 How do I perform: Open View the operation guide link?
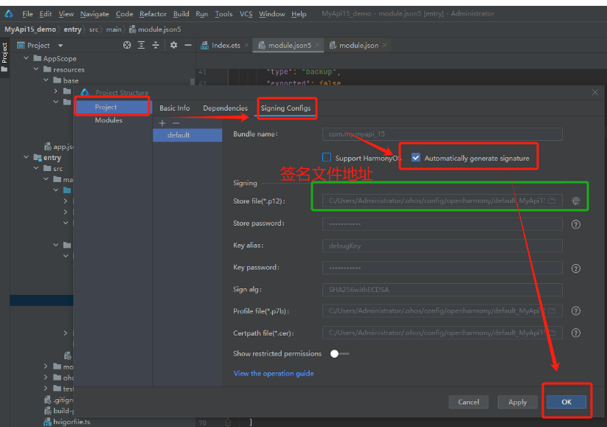(273, 374)
